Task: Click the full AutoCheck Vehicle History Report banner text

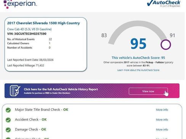Action: [x=61, y=89]
